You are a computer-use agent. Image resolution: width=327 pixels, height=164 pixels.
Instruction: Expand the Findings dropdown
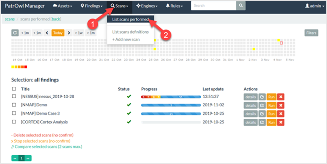pos(92,6)
